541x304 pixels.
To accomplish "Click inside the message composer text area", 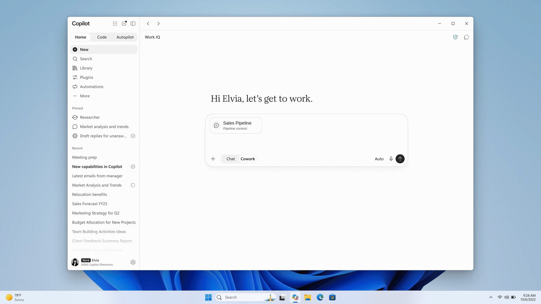I will 306,143.
